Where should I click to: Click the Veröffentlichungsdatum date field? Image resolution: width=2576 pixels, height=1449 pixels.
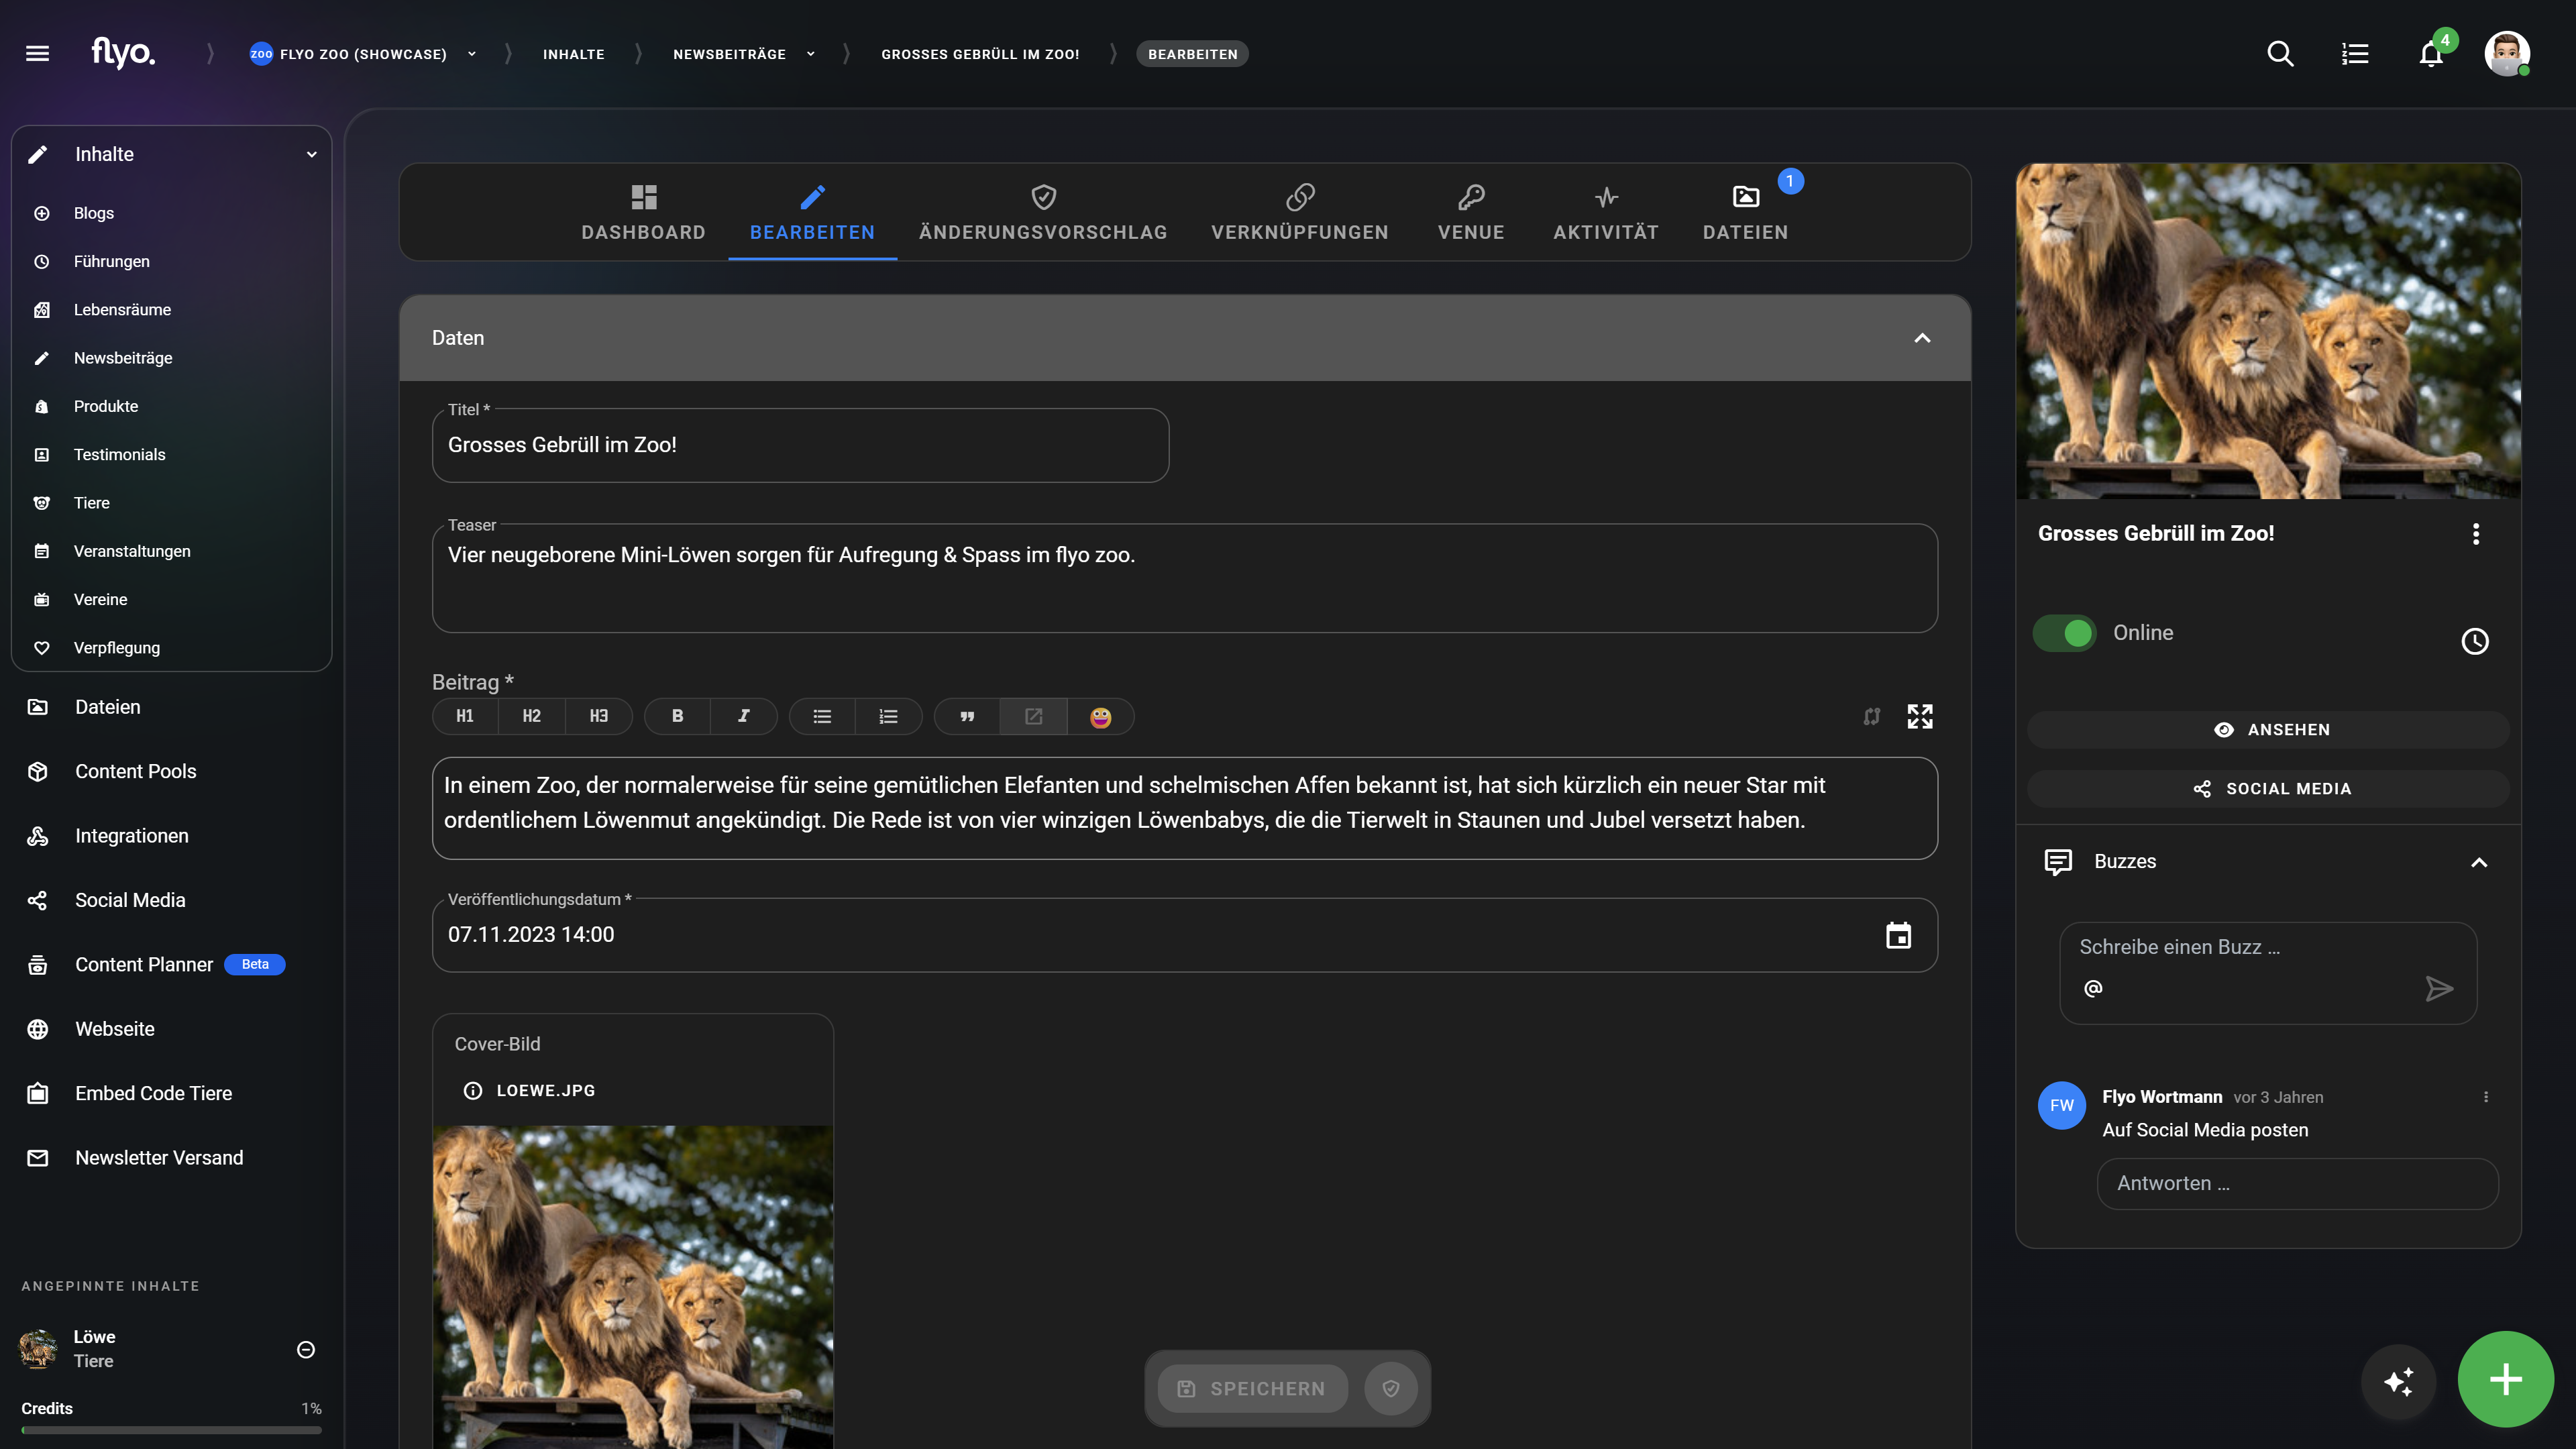pyautogui.click(x=1185, y=935)
